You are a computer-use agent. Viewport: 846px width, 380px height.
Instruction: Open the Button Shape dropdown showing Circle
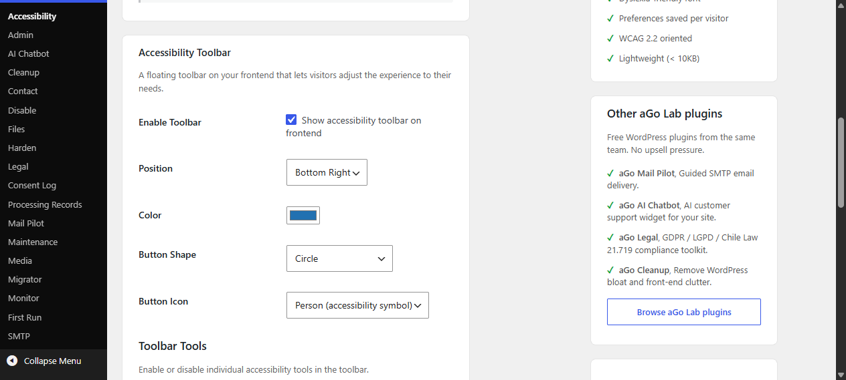[x=339, y=258]
